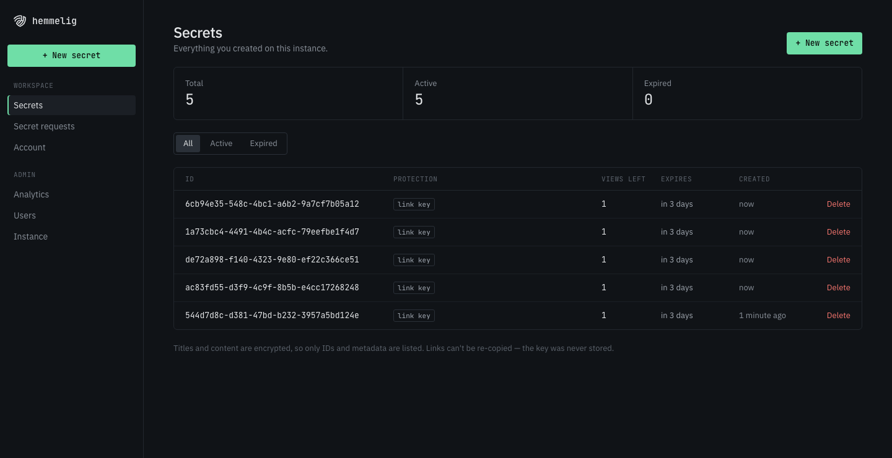Delete secret 1a73cbc4-4491-4b4c-acfc-79eefbe1f4d7
Screen dimensions: 892x458
click(x=838, y=232)
